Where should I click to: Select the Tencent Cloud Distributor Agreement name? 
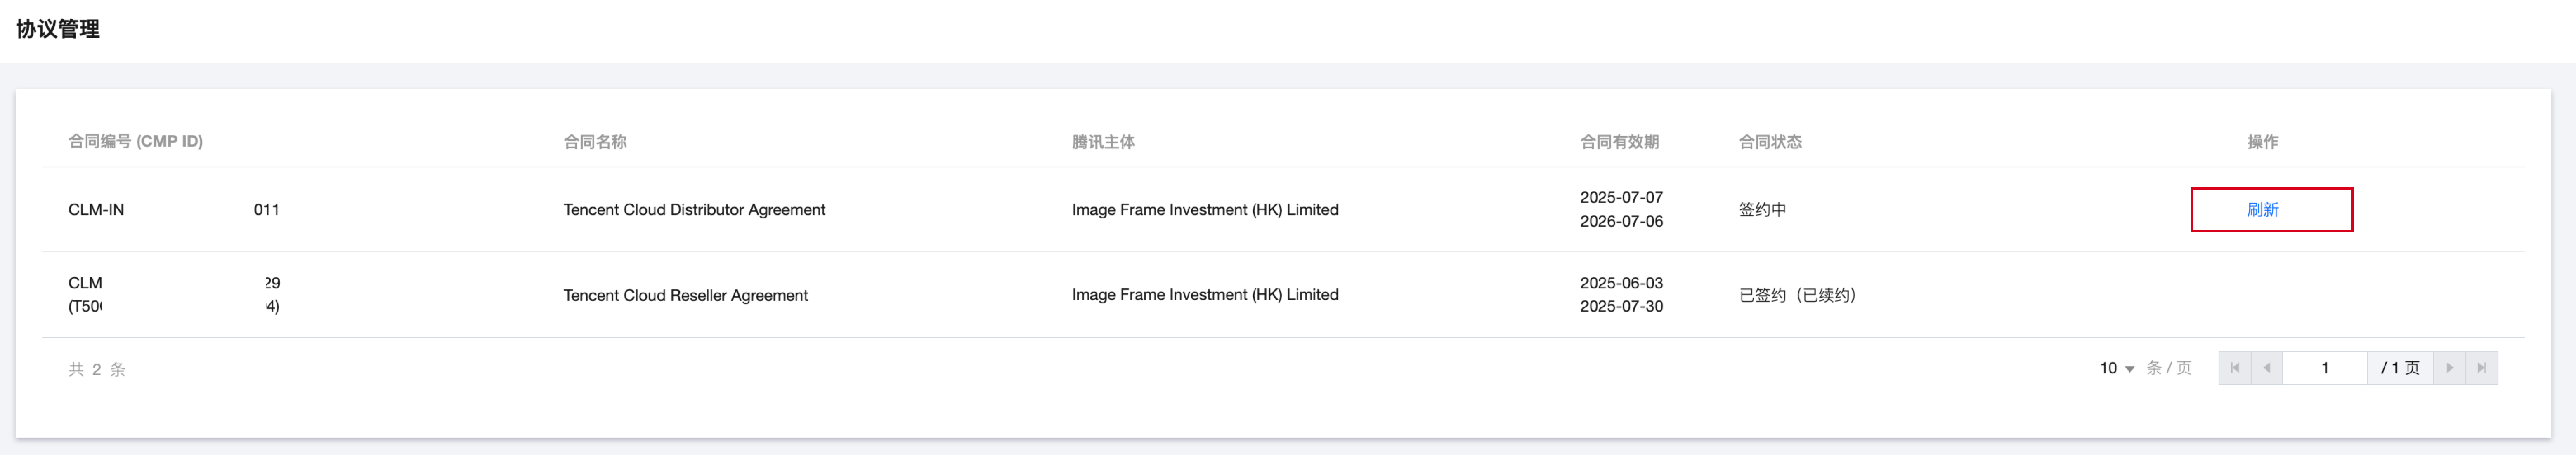tap(694, 209)
